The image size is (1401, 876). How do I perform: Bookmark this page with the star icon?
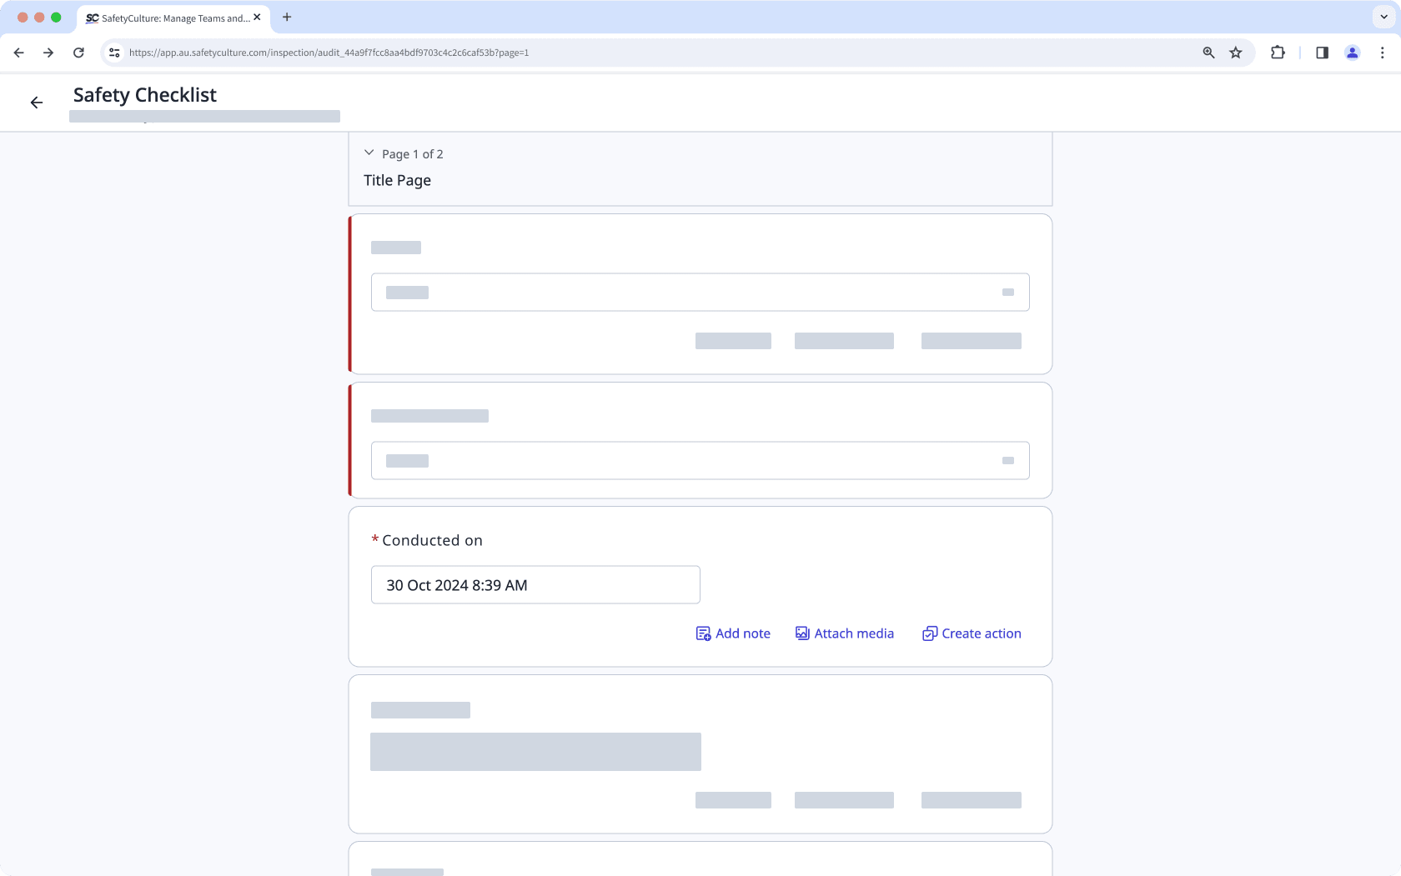click(x=1236, y=53)
